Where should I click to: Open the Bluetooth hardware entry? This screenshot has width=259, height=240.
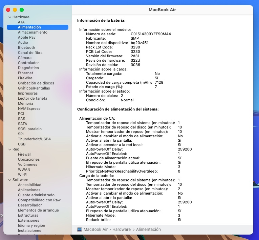tap(26, 47)
